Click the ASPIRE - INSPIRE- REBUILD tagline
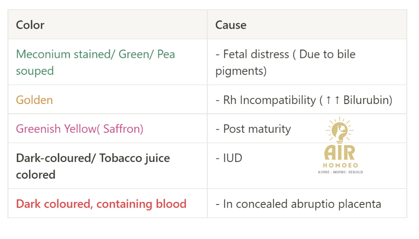The width and height of the screenshot is (419, 239). click(x=340, y=172)
